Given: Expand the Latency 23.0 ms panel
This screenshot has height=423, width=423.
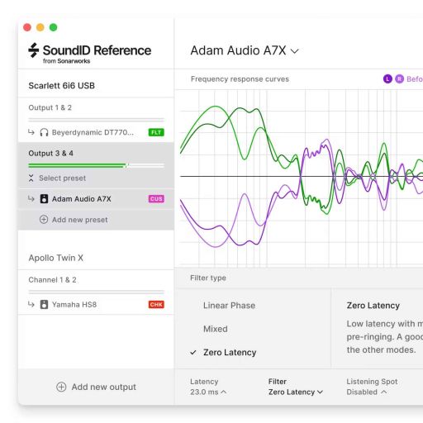Looking at the screenshot, I should [208, 392].
